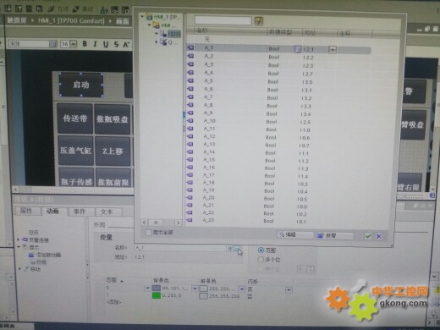The image size is (440, 330).
Task: Select the 范围 radio button
Action: tap(261, 250)
